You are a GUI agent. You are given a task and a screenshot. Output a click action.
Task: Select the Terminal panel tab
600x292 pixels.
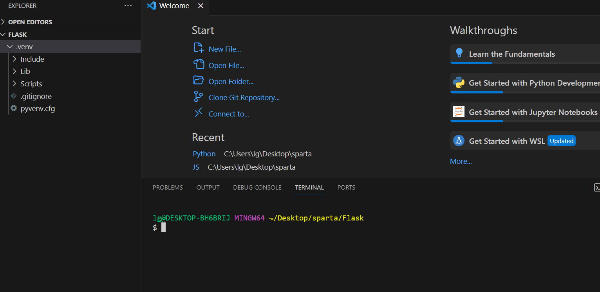click(309, 188)
